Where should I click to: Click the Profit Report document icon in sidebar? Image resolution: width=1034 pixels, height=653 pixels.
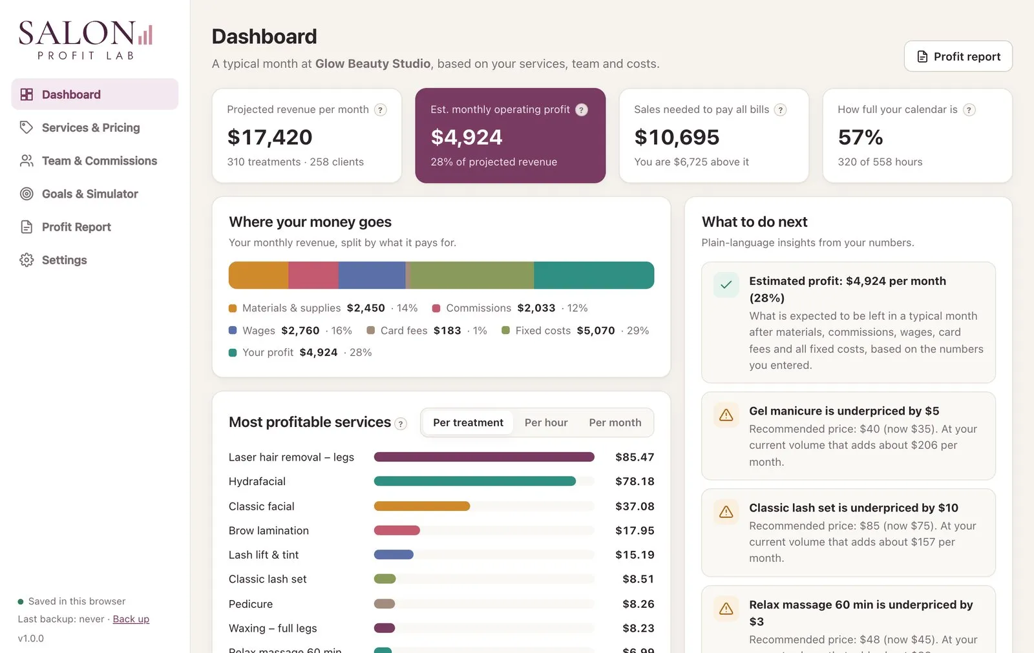click(26, 227)
